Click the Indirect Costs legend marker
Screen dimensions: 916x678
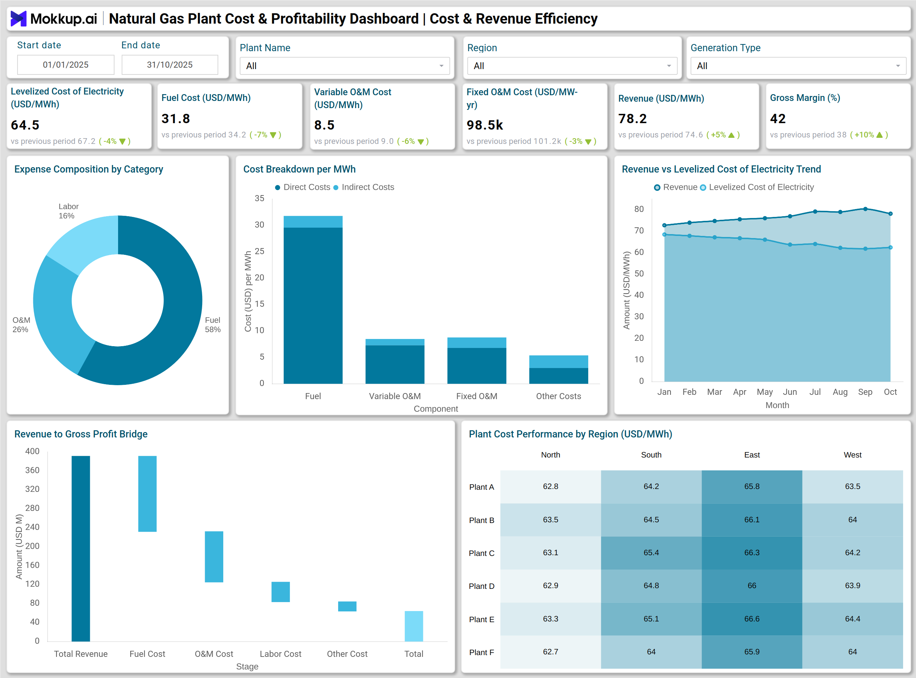(x=336, y=188)
